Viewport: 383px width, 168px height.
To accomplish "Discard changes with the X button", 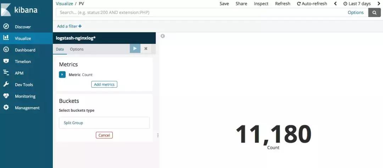I will click(146, 48).
